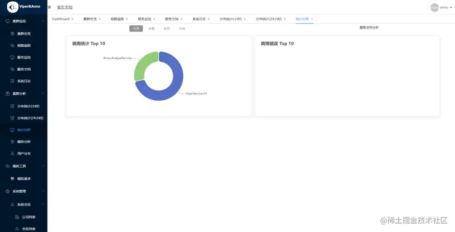This screenshot has width=455, height=232.
Task: Close the 统计分析 tab
Action: coord(312,19)
